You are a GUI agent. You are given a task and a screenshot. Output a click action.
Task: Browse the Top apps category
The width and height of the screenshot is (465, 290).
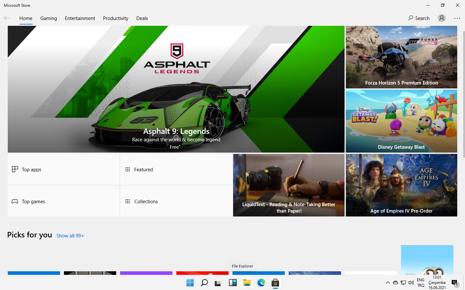click(x=64, y=169)
